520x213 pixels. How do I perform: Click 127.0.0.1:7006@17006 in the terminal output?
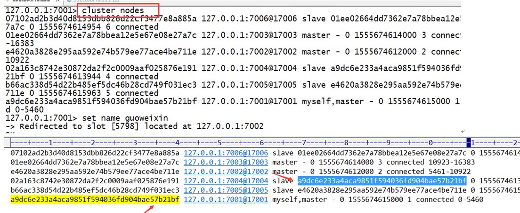click(249, 18)
